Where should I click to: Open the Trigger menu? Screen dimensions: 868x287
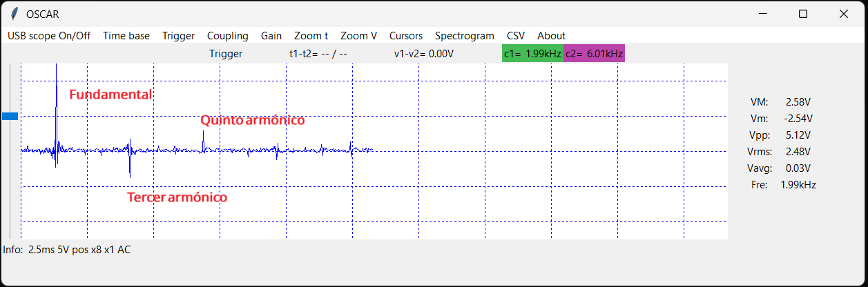click(x=179, y=36)
